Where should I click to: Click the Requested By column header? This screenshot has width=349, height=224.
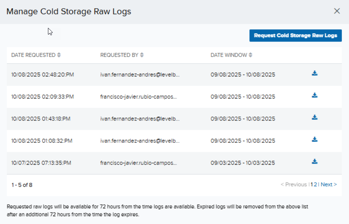tap(119, 55)
